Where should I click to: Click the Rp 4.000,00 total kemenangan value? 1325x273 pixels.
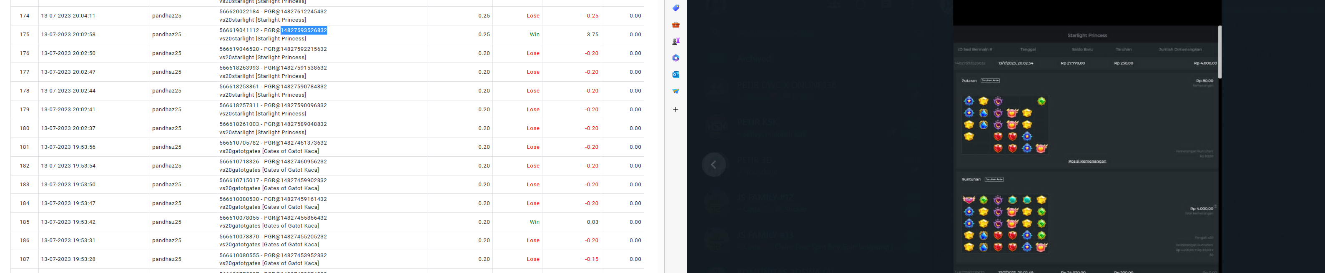pos(1202,209)
